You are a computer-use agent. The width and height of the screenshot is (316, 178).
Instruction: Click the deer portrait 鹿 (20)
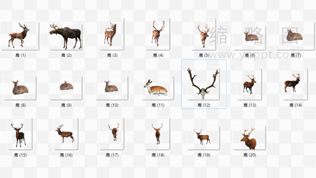coord(249,137)
